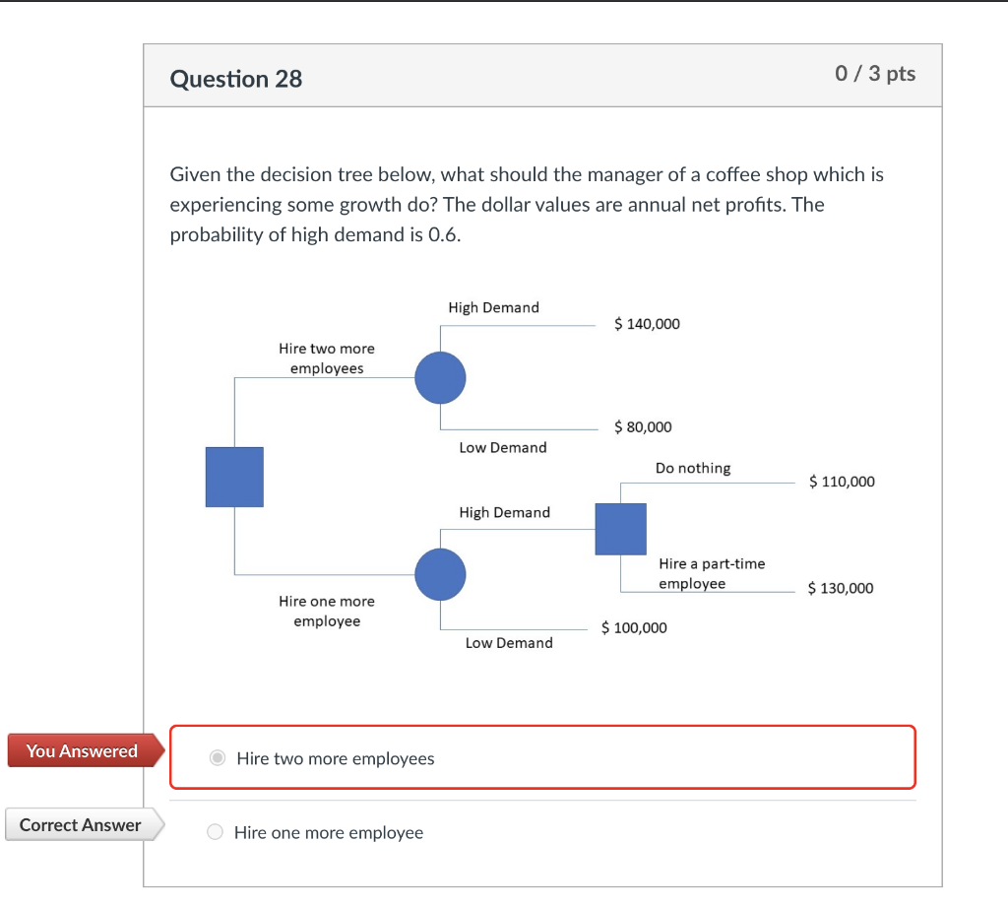The width and height of the screenshot is (1008, 907).
Task: Click the Hire two more employees answer row
Action: [541, 757]
